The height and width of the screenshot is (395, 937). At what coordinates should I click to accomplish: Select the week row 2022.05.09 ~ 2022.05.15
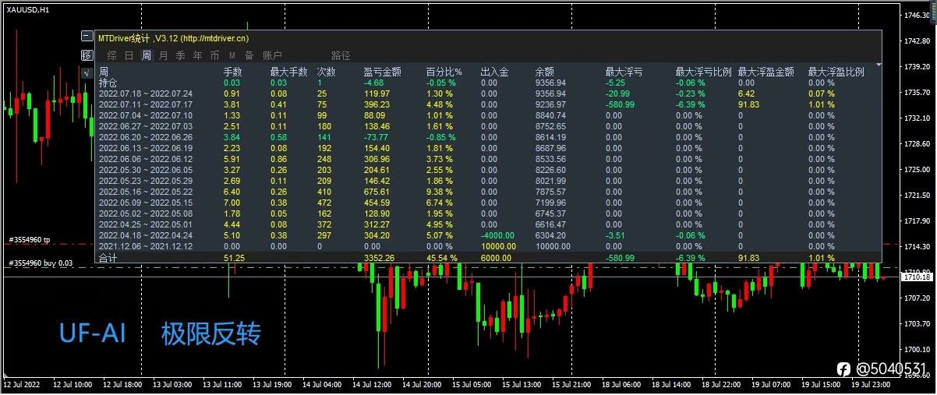click(x=488, y=203)
